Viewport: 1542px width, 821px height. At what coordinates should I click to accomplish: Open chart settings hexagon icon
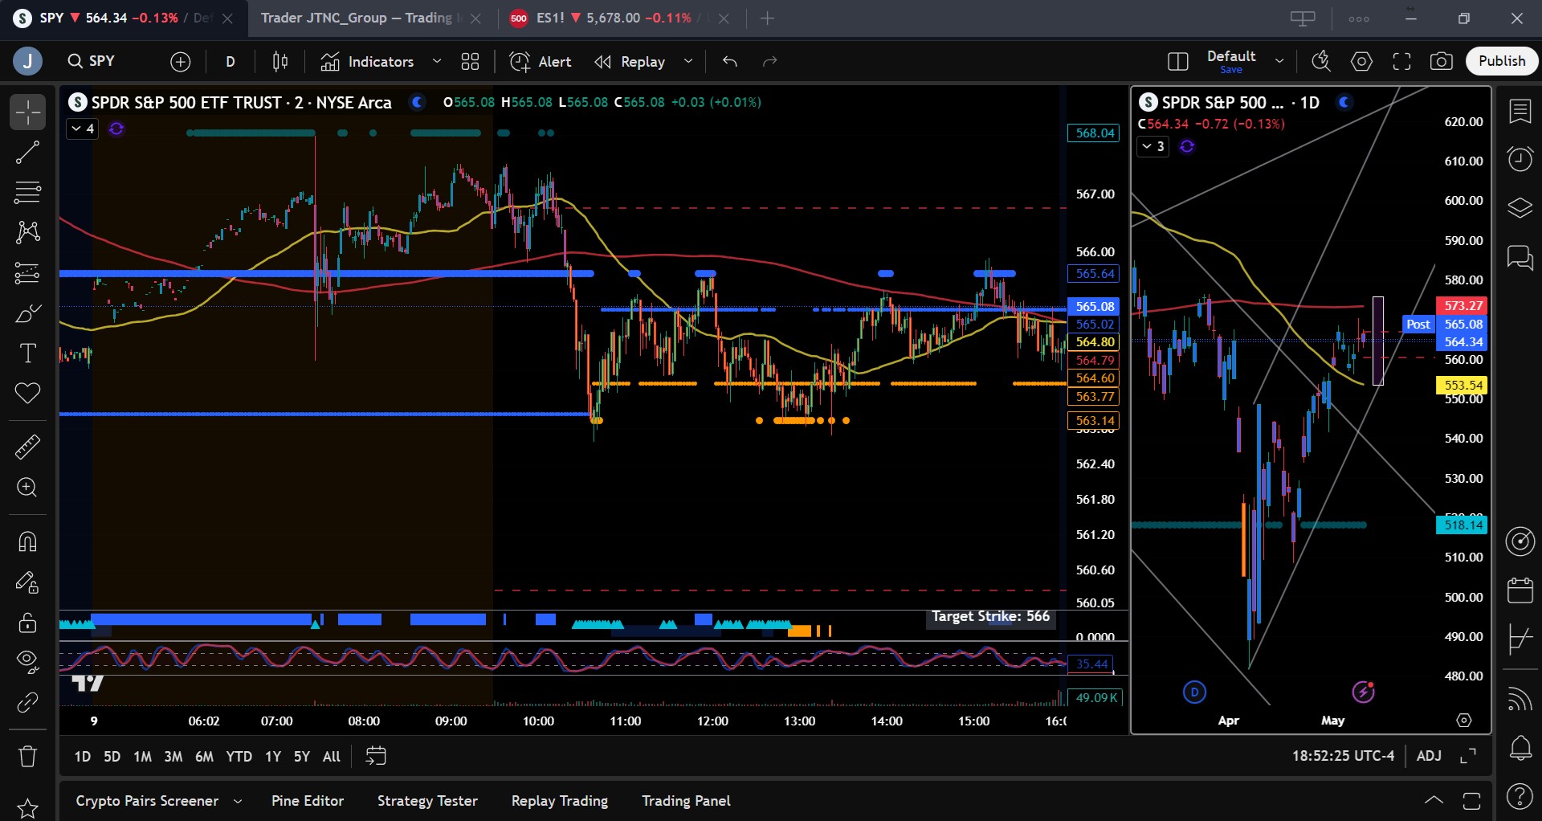point(1361,61)
